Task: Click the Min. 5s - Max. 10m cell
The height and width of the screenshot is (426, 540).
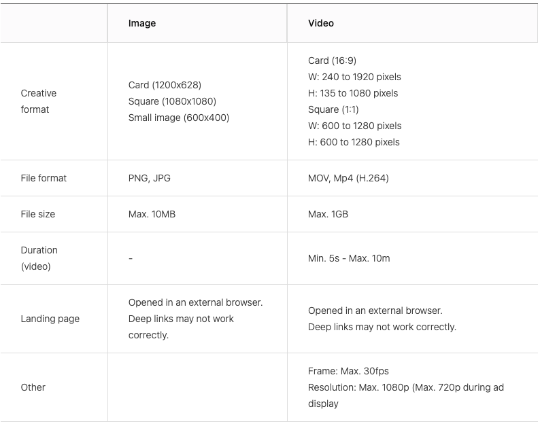Action: pyautogui.click(x=349, y=258)
